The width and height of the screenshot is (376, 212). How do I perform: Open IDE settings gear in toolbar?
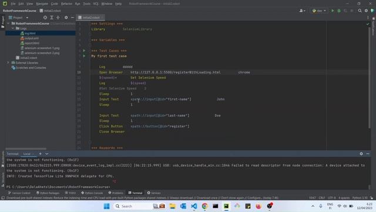(366, 11)
